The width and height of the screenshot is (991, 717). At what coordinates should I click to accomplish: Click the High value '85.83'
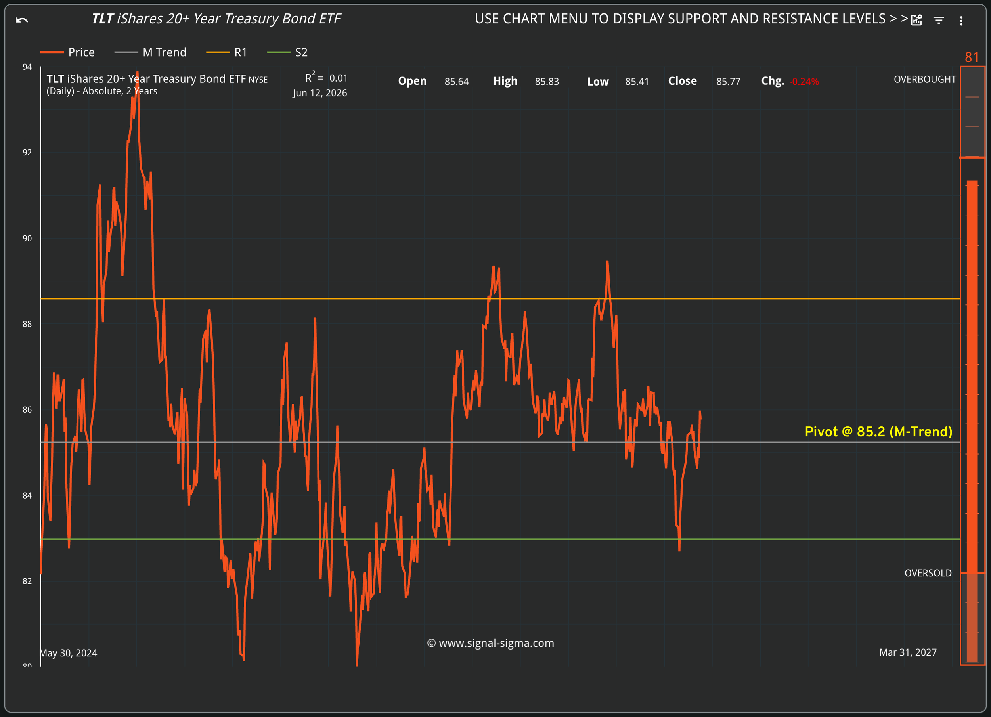click(547, 82)
